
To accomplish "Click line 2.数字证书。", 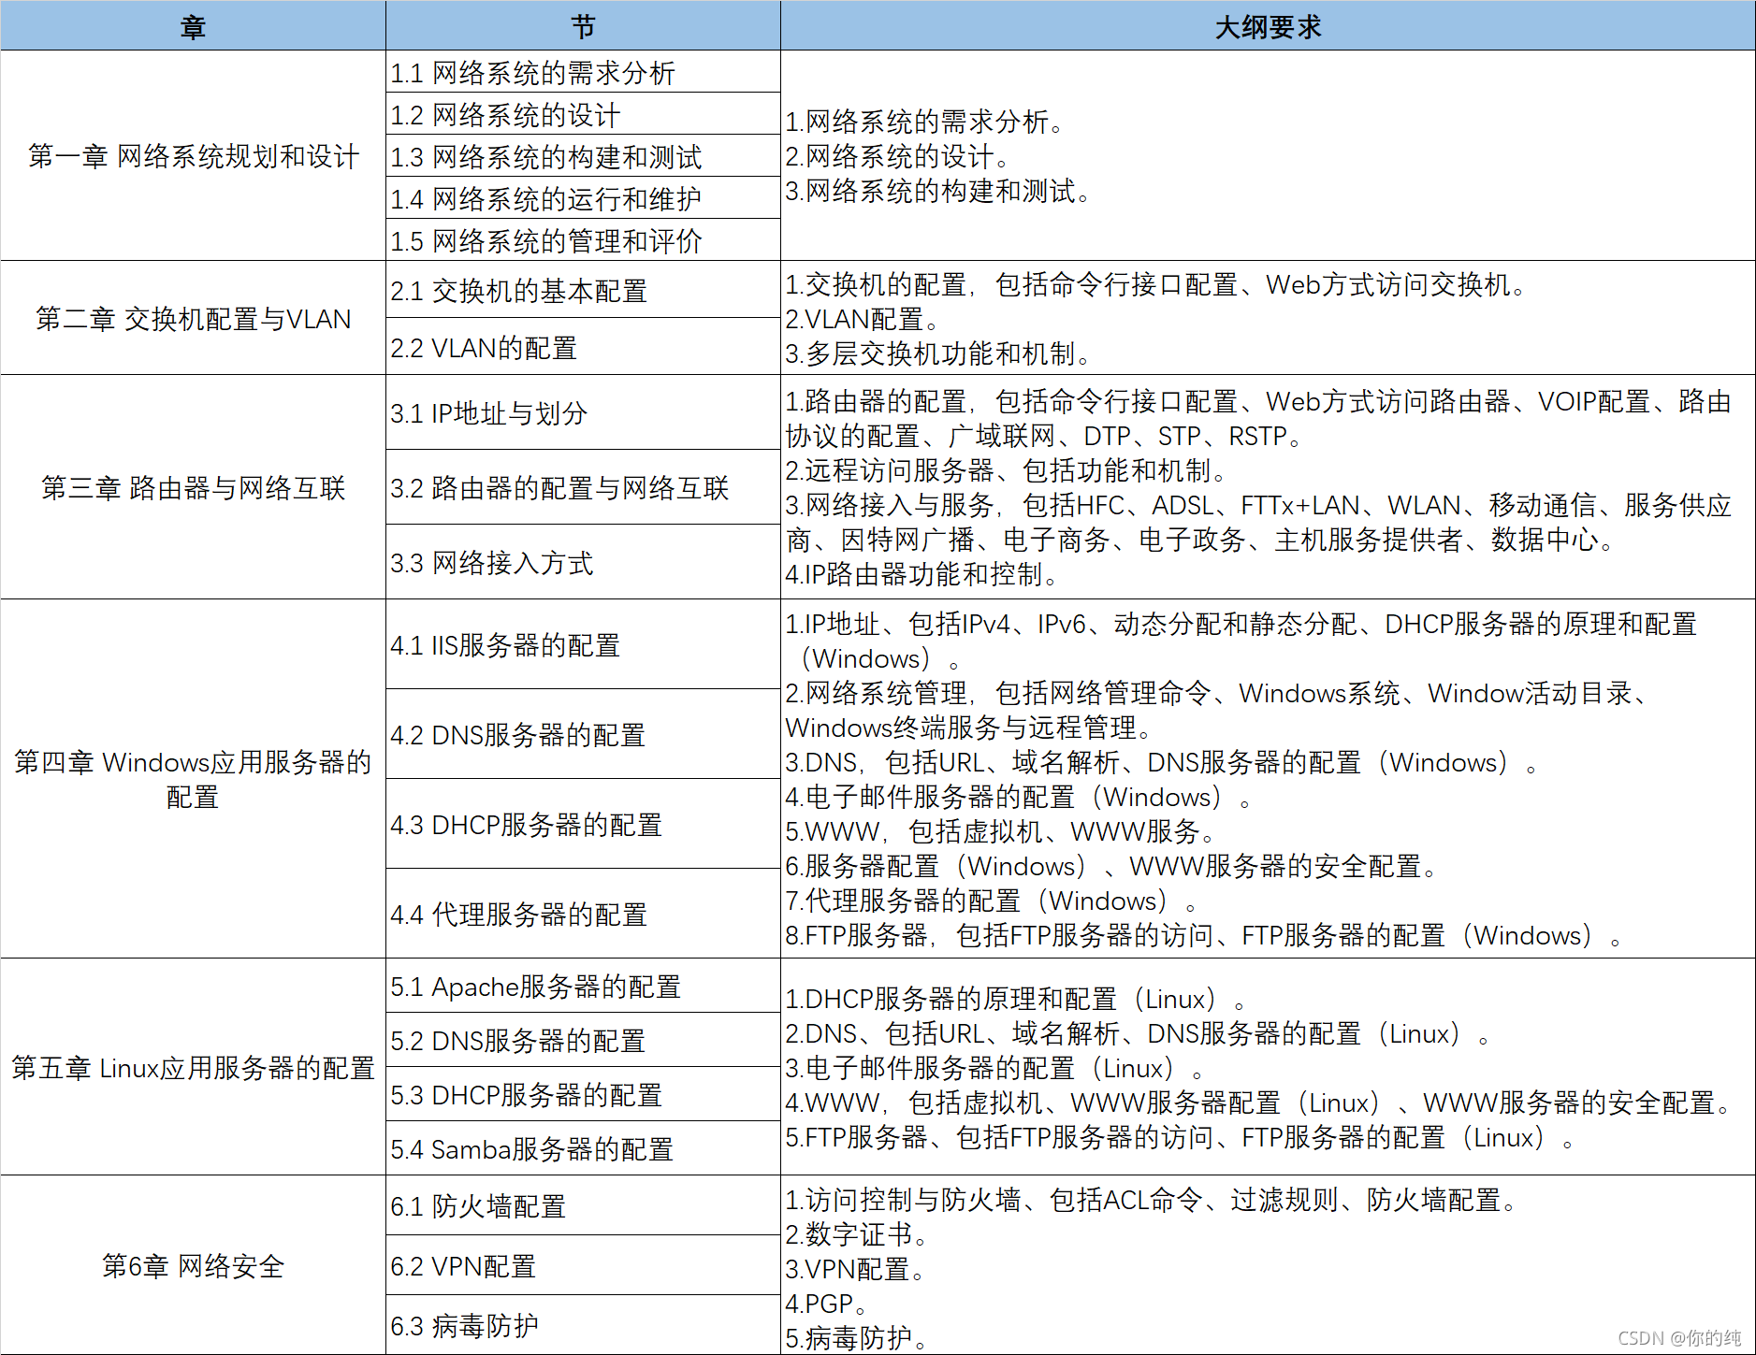I will coord(856,1234).
